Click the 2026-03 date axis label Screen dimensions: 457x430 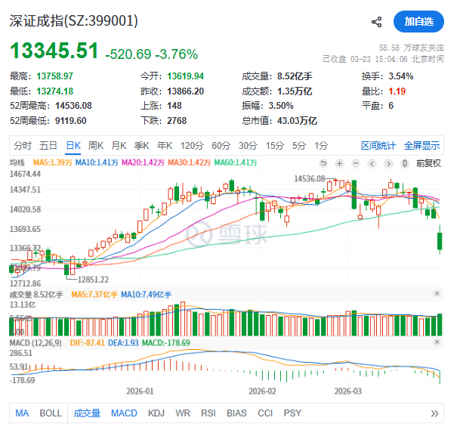tap(347, 391)
